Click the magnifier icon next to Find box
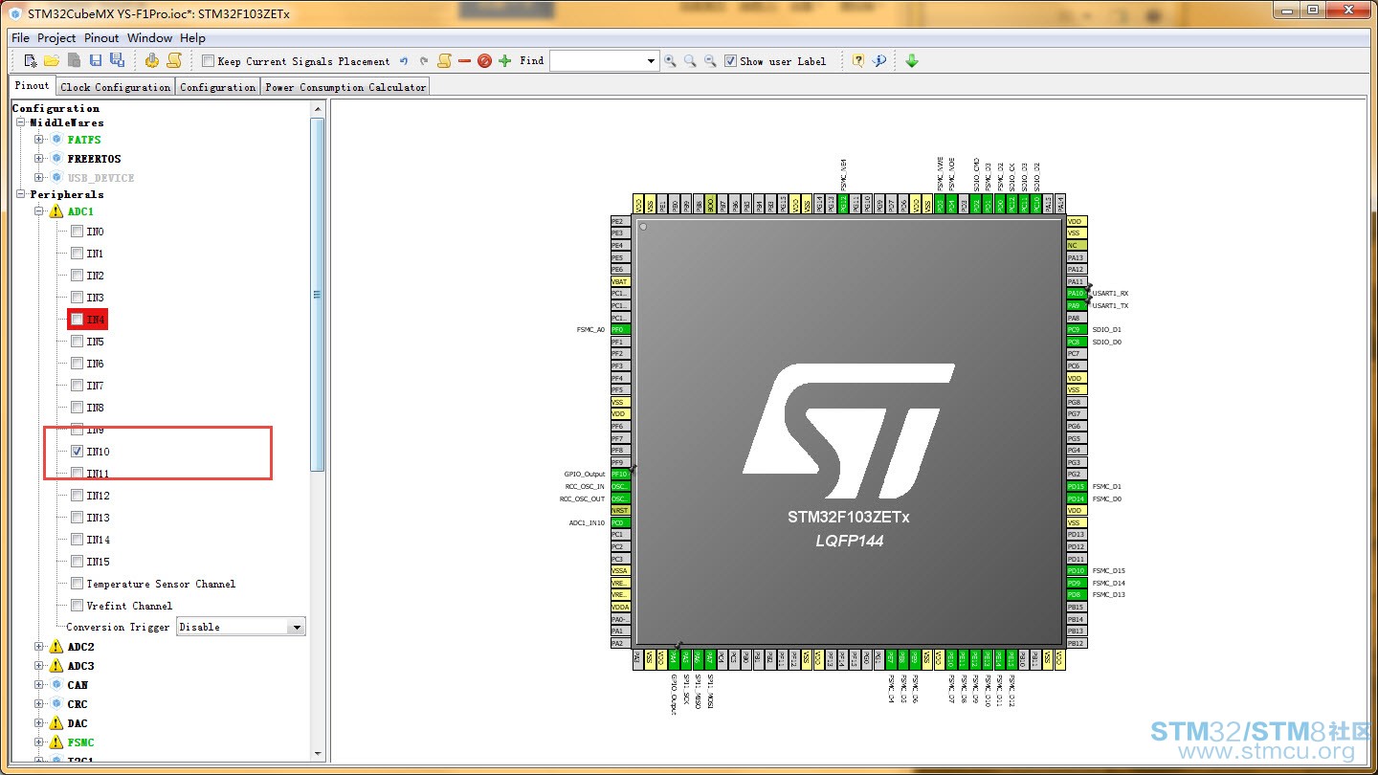 click(670, 61)
